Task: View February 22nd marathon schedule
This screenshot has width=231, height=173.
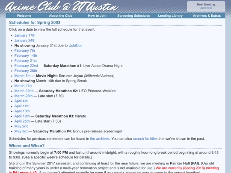Action: pyautogui.click(x=26, y=66)
